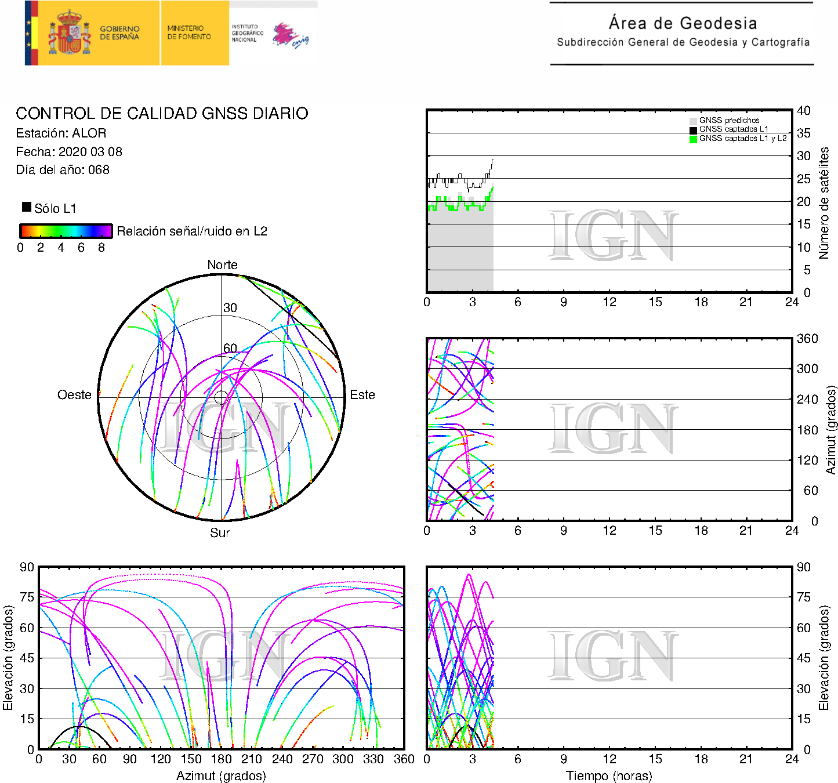Click the 'Área de Geodesia' title
Viewport: 838px width, 783px height.
683,23
